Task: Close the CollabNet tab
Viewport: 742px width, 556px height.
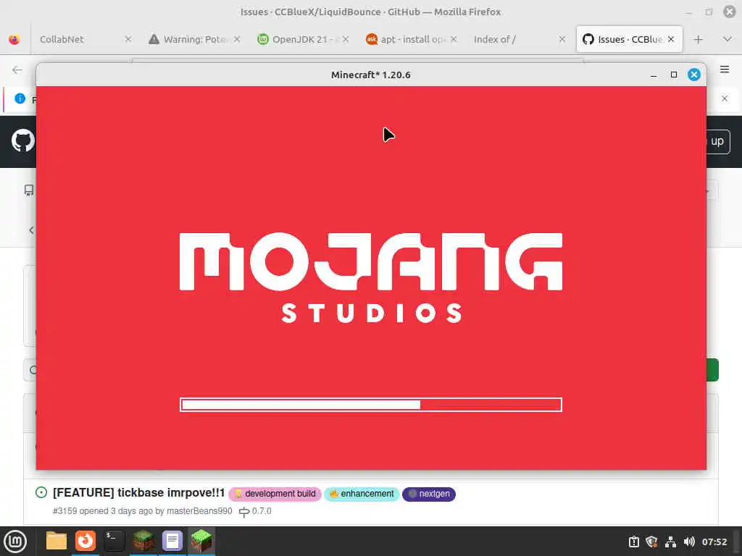Action: point(128,39)
